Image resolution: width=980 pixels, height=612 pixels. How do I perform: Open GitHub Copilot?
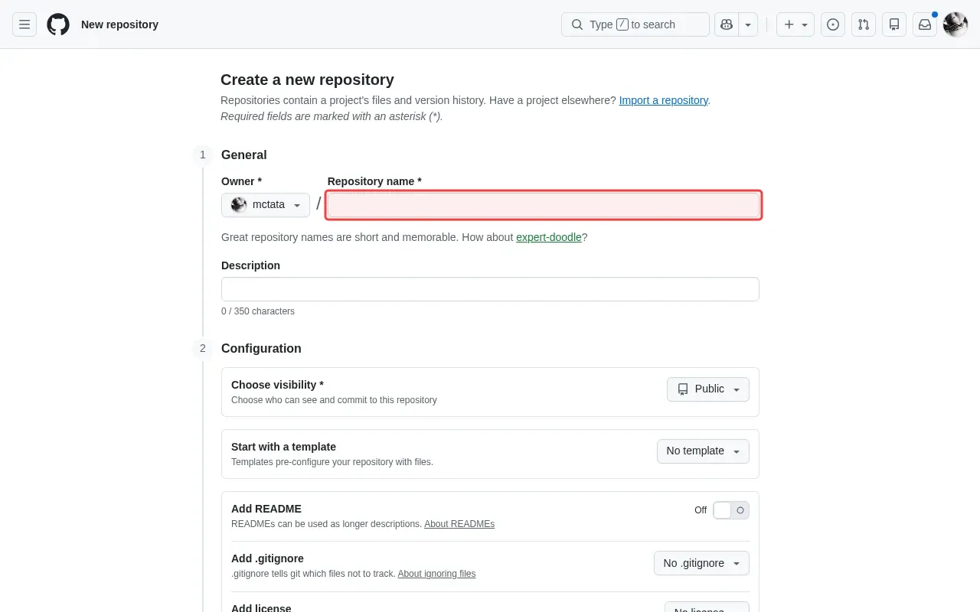pos(726,24)
